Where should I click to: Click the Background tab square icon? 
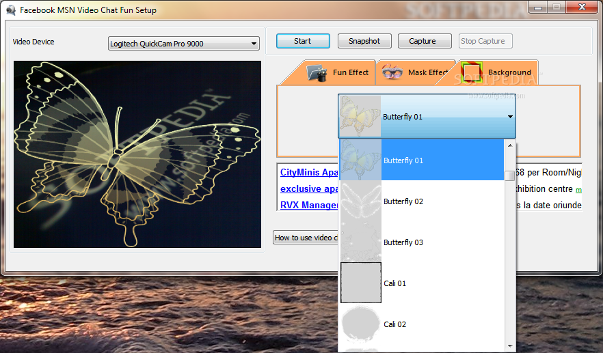[472, 72]
